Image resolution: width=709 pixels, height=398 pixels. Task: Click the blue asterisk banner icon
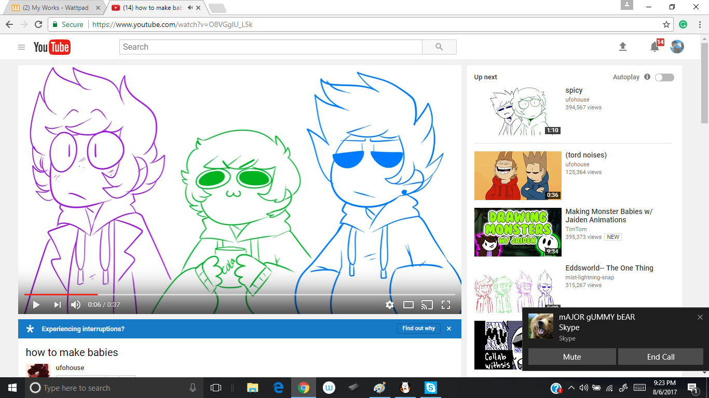pos(30,329)
